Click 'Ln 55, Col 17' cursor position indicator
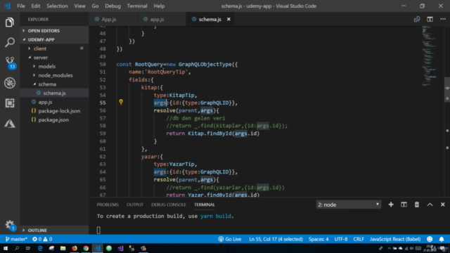Screen dimensions: 450x253 276,239
